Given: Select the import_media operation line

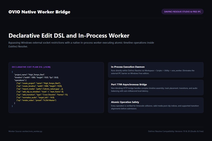Looking at the screenshot, I should point(40,89).
